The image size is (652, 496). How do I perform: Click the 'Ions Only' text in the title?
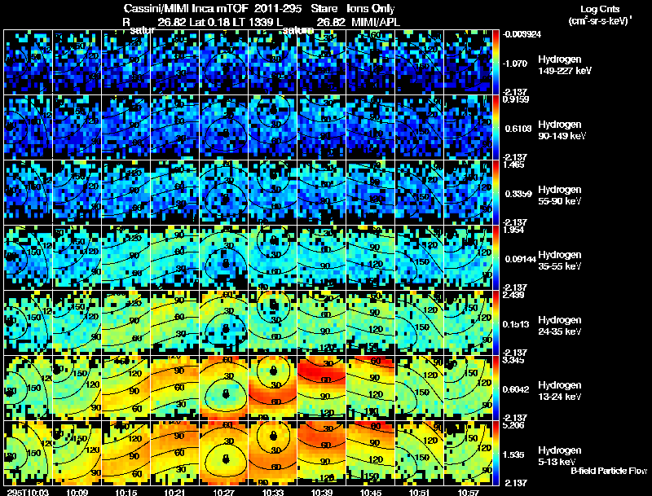click(x=371, y=8)
